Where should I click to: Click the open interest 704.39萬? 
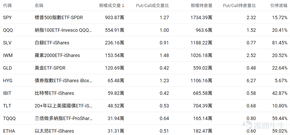pyautogui.click(x=203, y=106)
